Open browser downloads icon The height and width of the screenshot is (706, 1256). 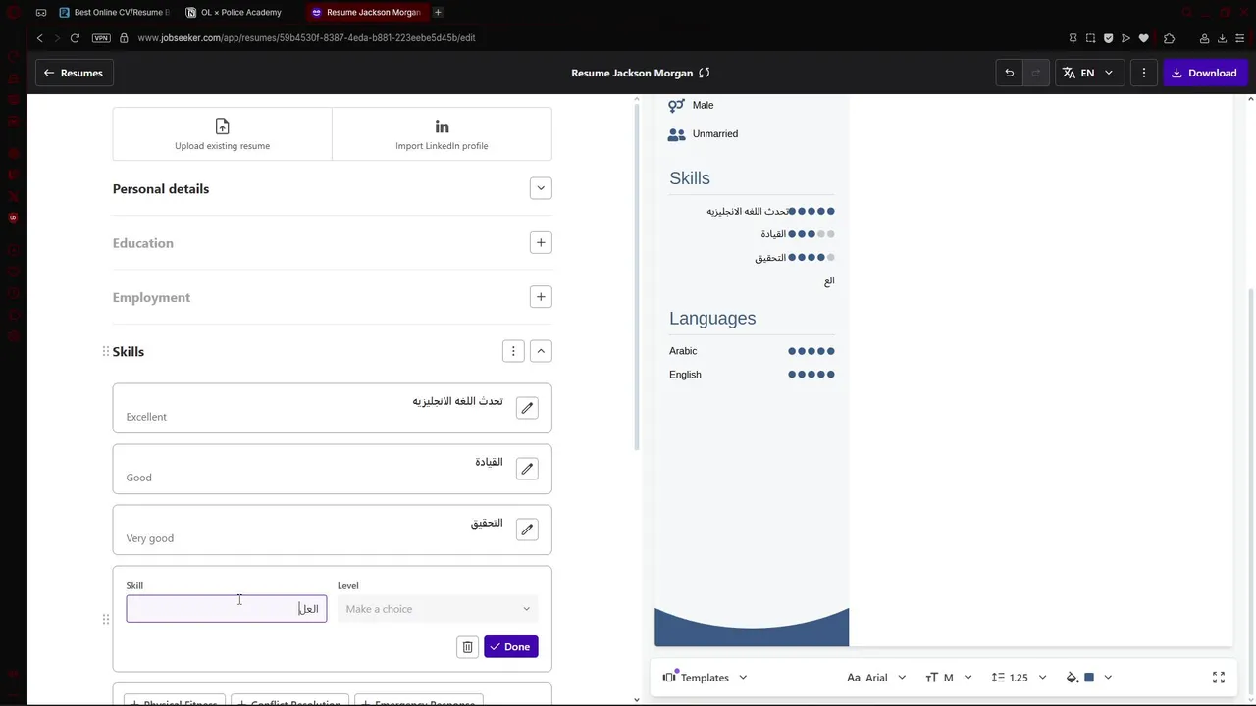click(x=1223, y=38)
